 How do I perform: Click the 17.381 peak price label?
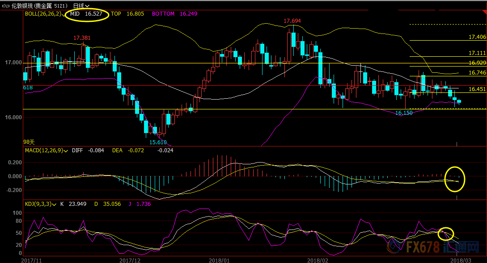(x=82, y=38)
